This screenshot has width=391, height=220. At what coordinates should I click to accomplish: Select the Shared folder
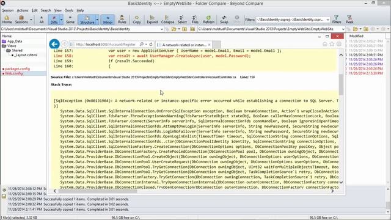17,50
